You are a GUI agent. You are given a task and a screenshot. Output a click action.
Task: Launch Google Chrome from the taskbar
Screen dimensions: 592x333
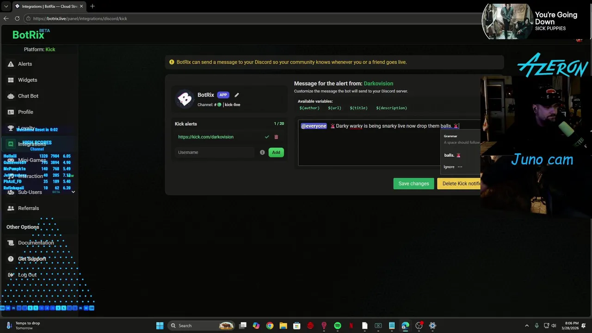pos(270,326)
